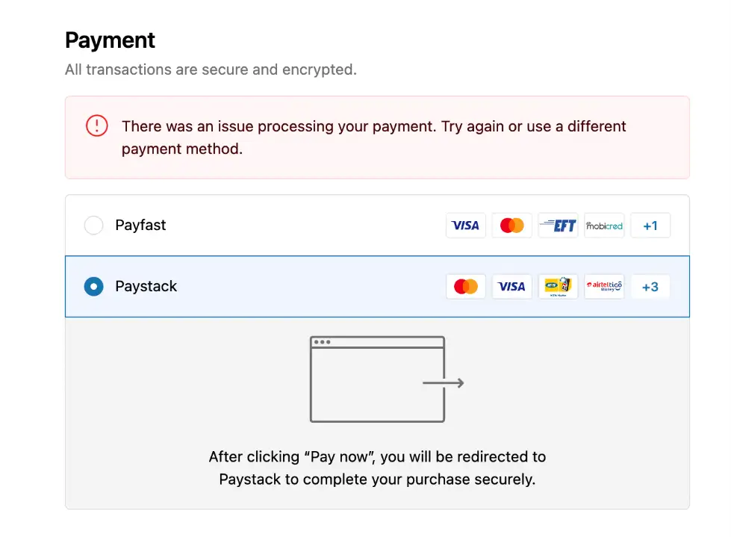Click the Visa icon in Payfast row

[x=465, y=226]
